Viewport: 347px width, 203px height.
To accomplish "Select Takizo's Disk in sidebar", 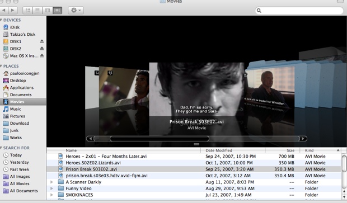I will click(x=22, y=34).
